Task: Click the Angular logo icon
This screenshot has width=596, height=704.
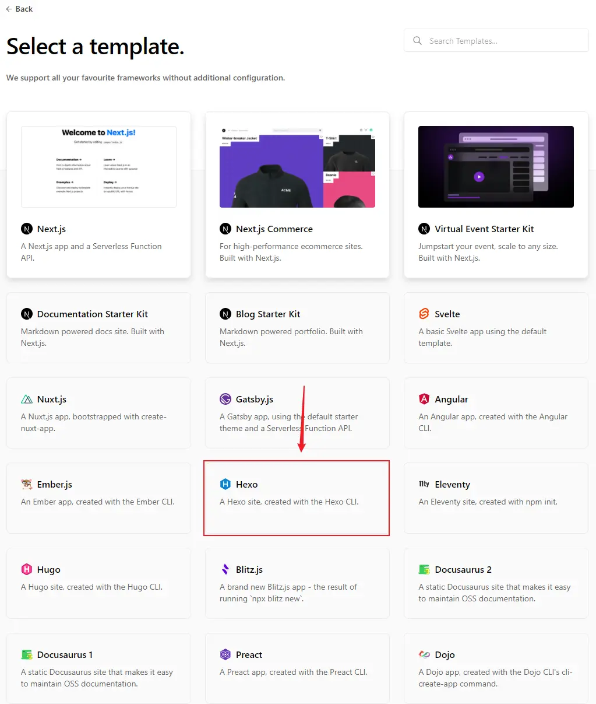Action: (424, 399)
